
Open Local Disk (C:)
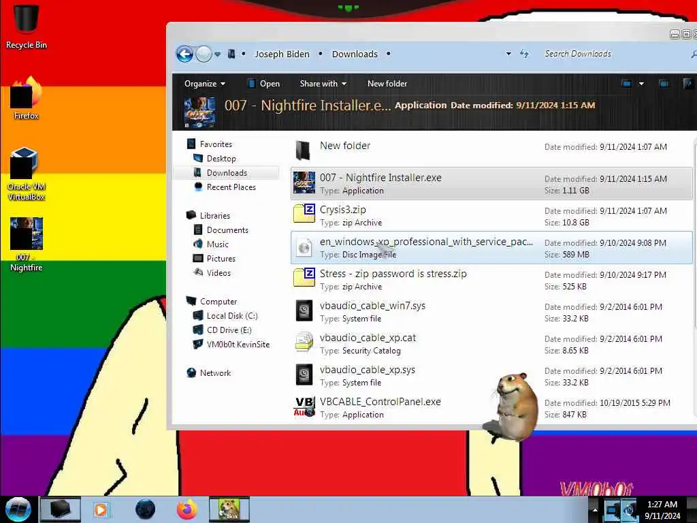coord(225,316)
